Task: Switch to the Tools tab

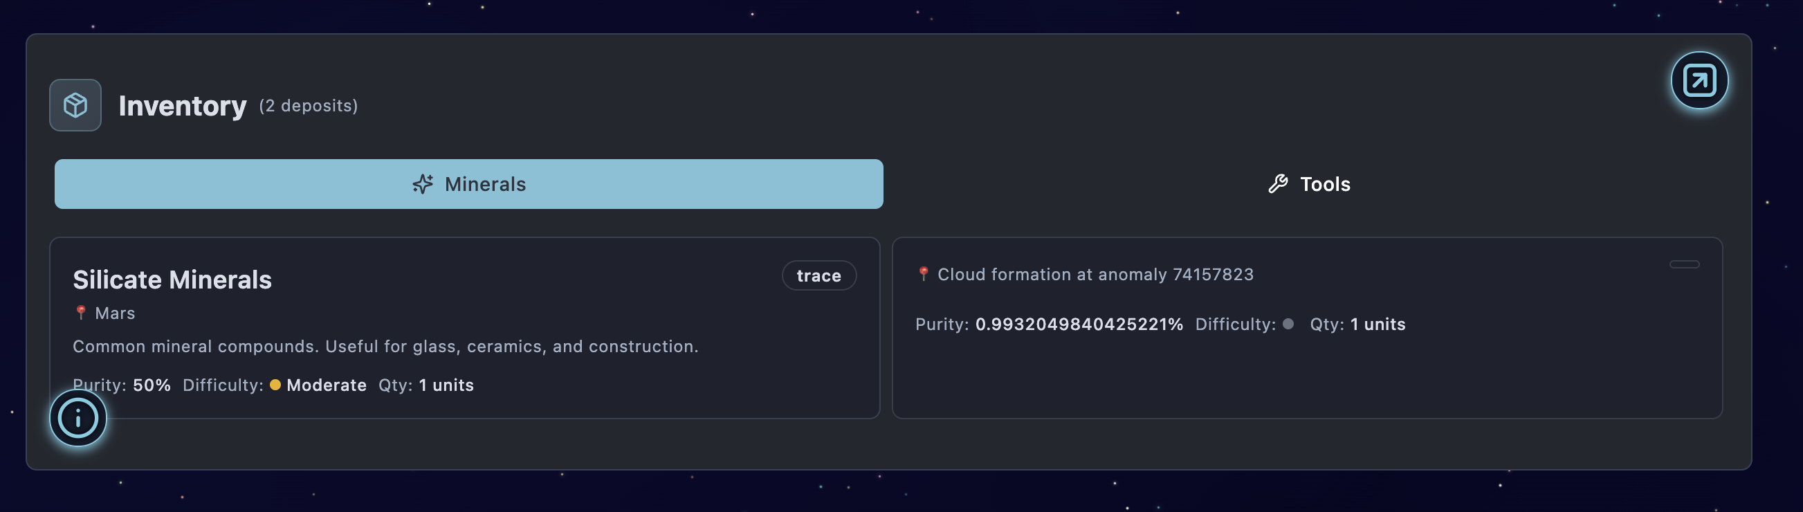Action: tap(1308, 184)
